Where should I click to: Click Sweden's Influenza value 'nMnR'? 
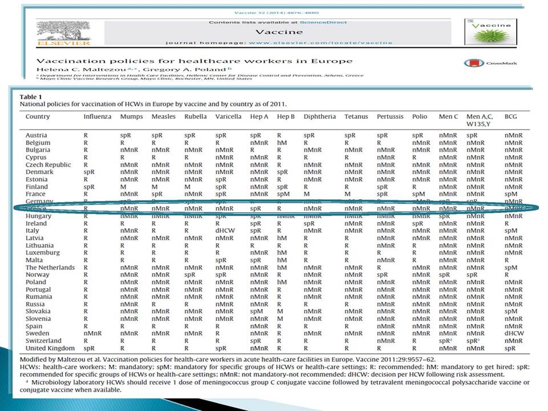pos(92,333)
